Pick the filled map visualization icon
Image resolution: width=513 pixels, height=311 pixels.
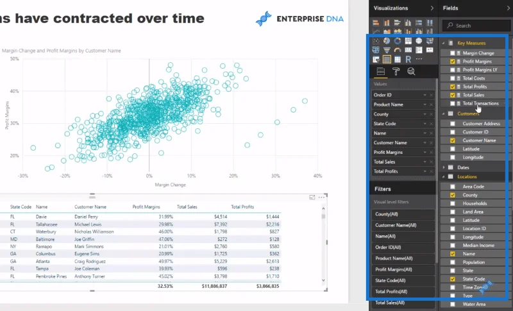click(430, 41)
